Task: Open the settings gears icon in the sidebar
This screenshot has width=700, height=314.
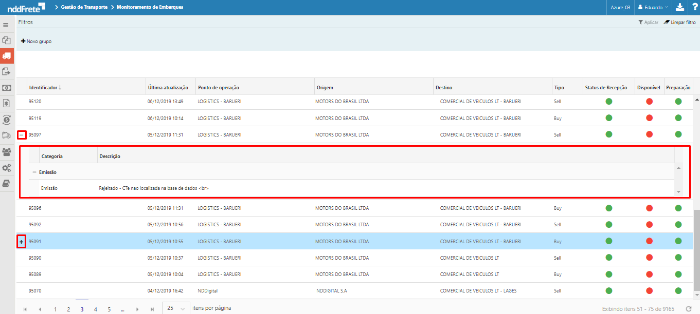Action: 7,168
